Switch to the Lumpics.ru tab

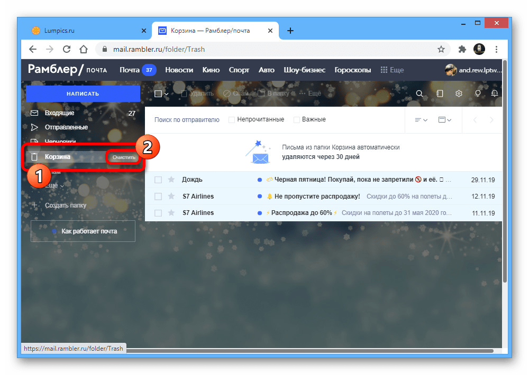58,31
